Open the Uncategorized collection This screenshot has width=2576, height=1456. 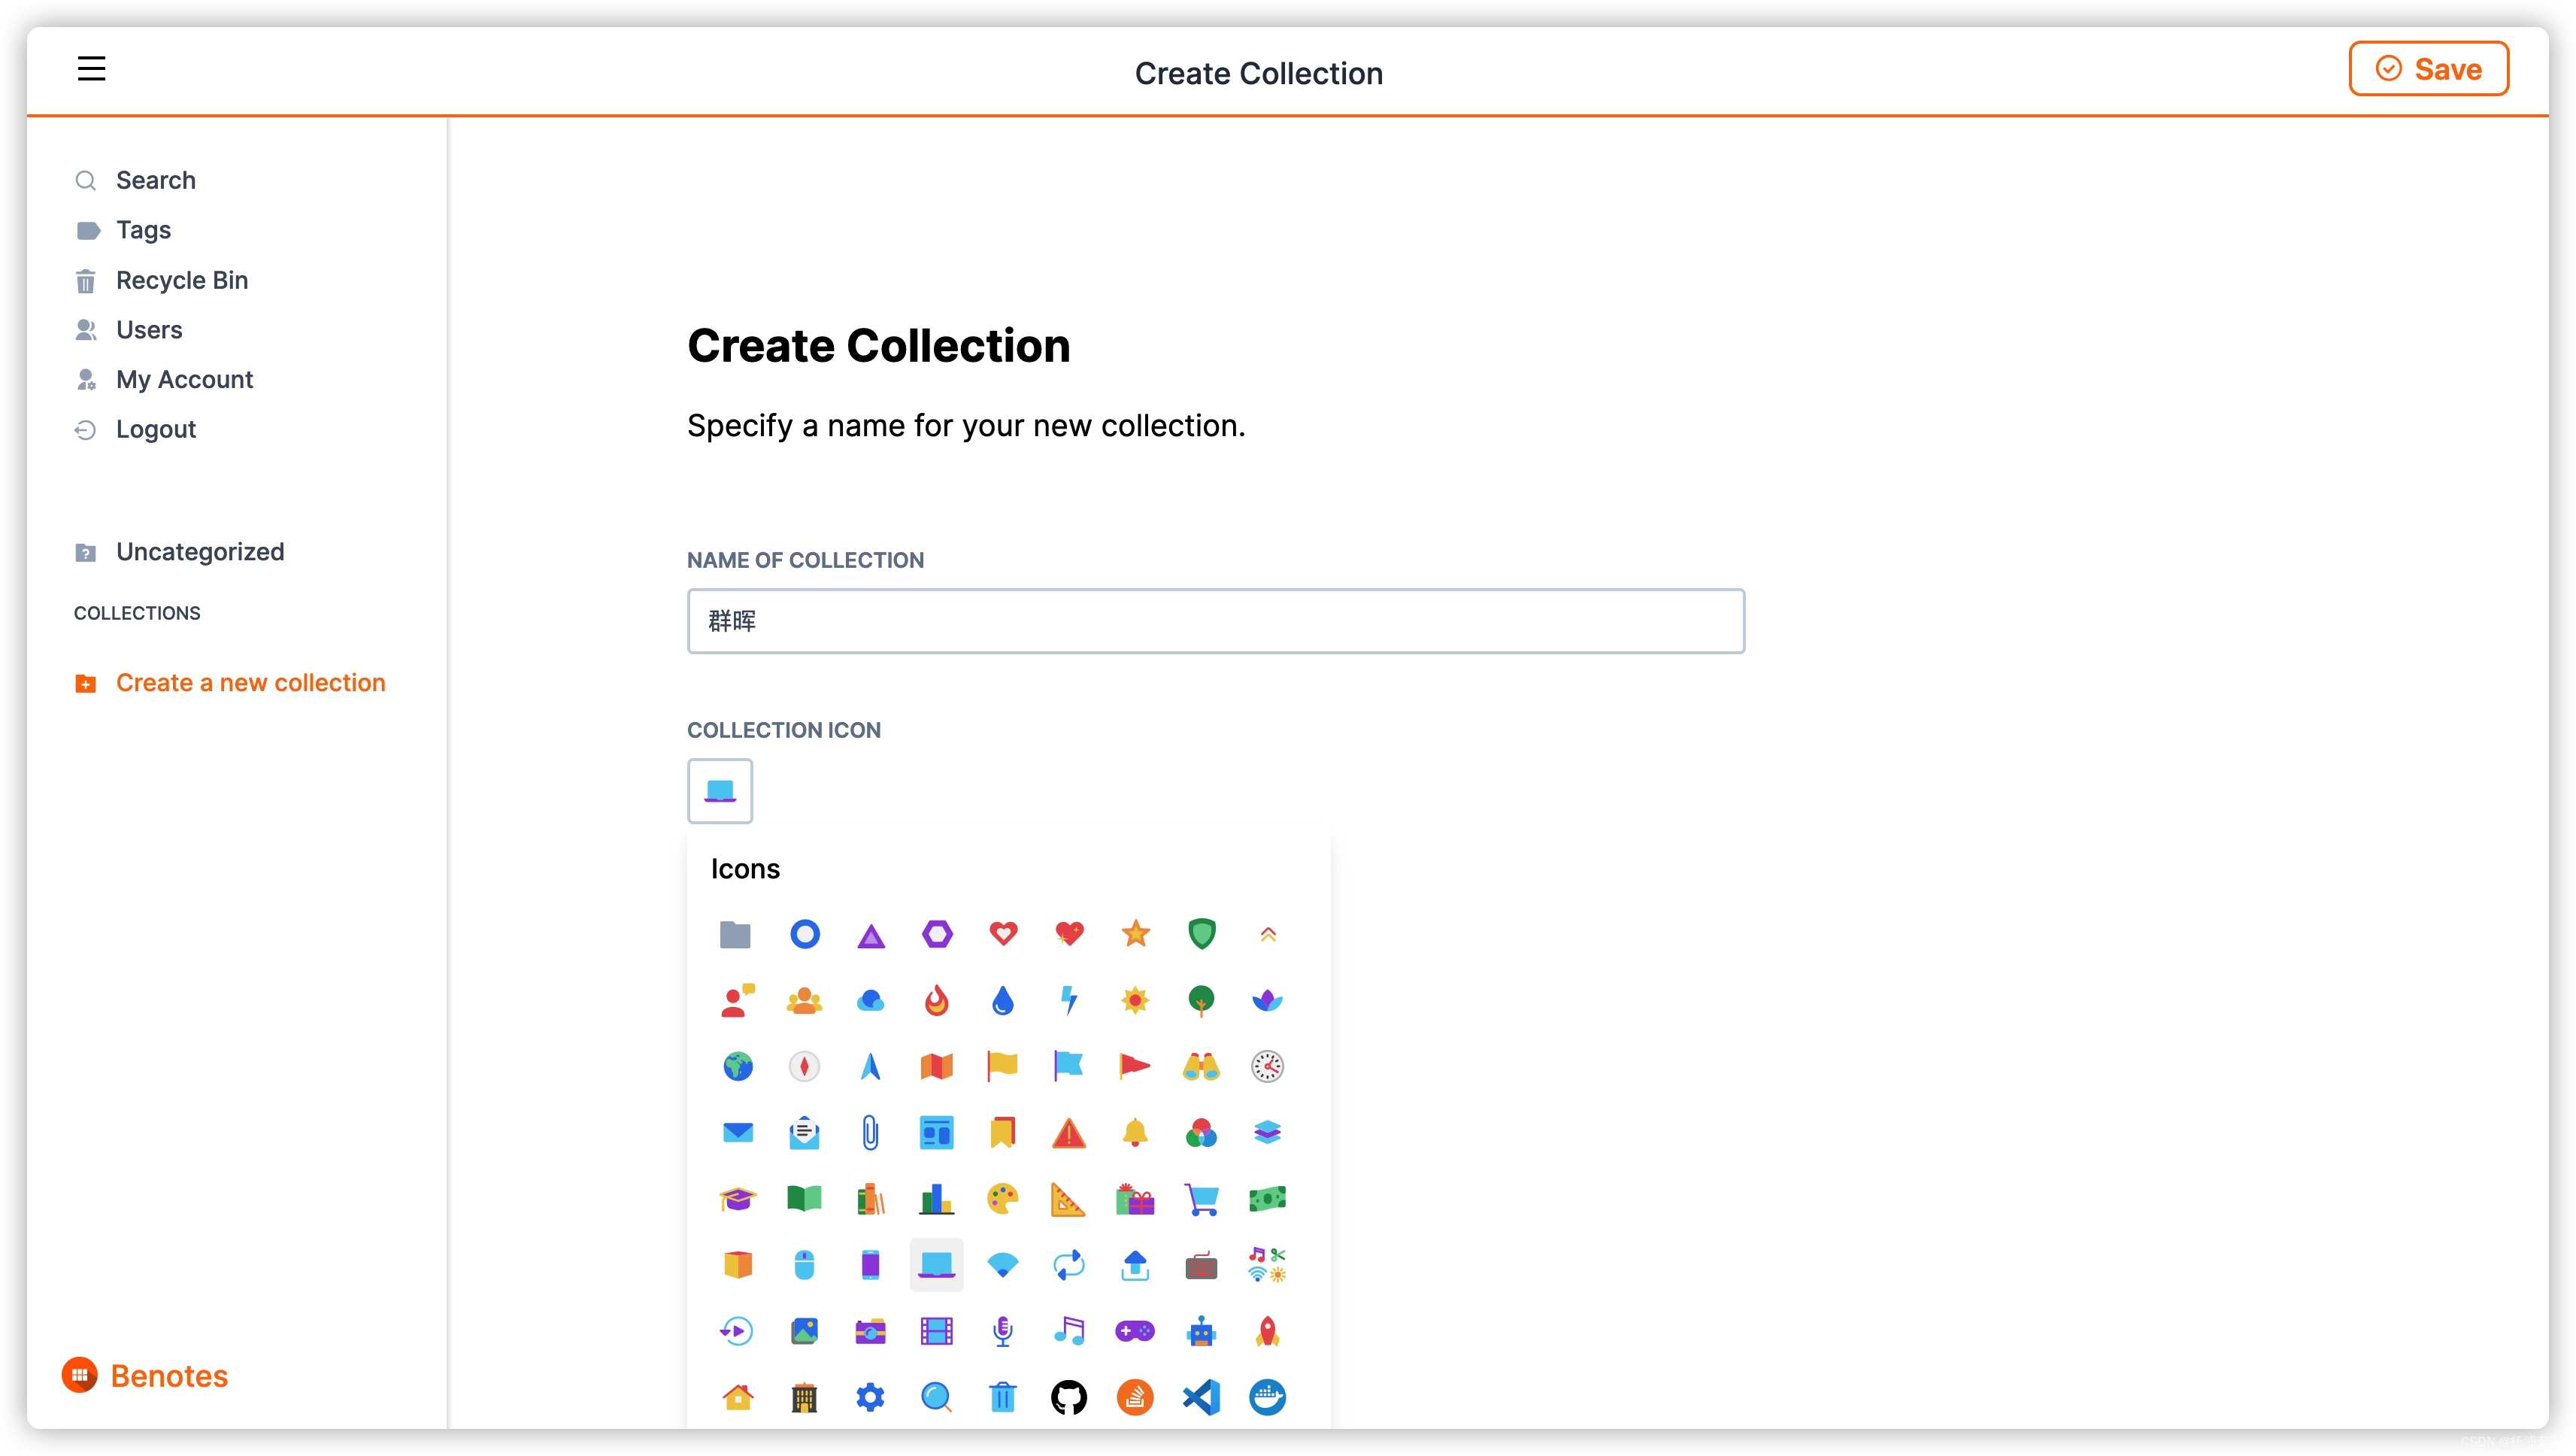199,552
